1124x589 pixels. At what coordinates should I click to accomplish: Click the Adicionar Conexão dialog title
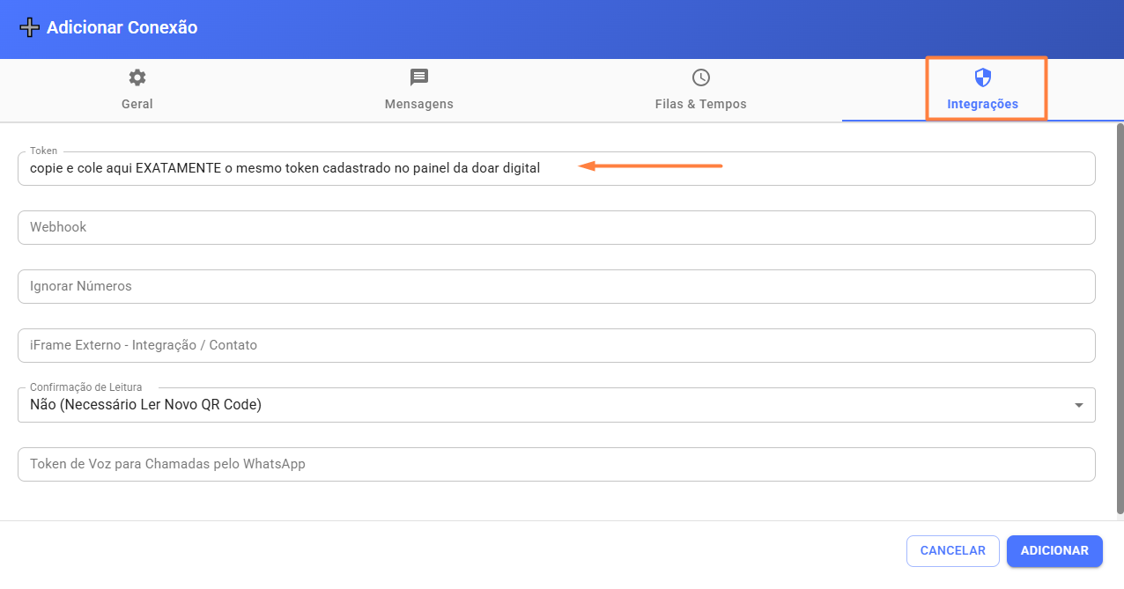[122, 28]
